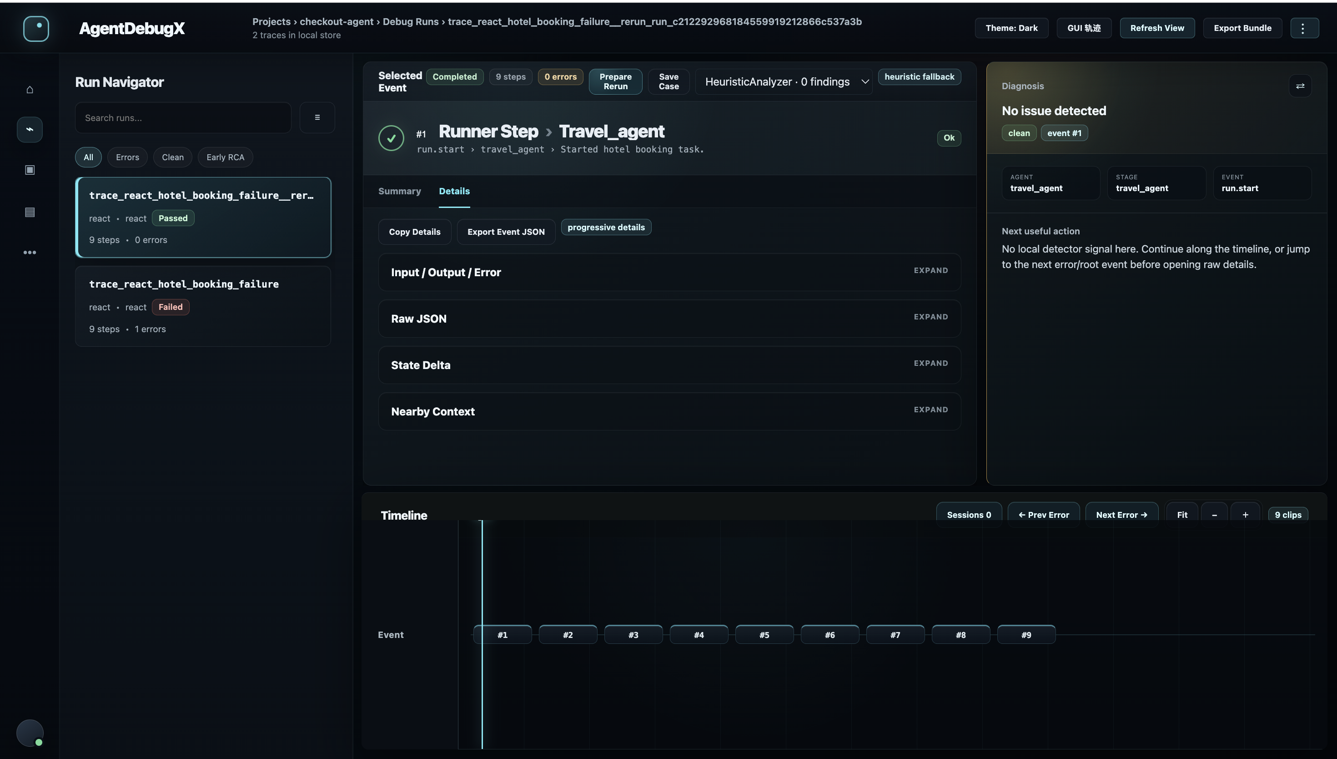Click the Sessions 0 button

pyautogui.click(x=969, y=515)
